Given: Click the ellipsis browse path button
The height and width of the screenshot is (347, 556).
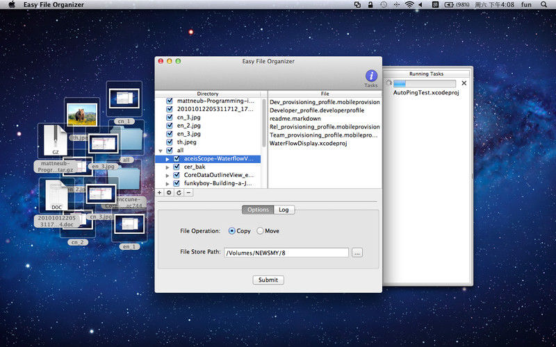Looking at the screenshot, I should (x=357, y=253).
